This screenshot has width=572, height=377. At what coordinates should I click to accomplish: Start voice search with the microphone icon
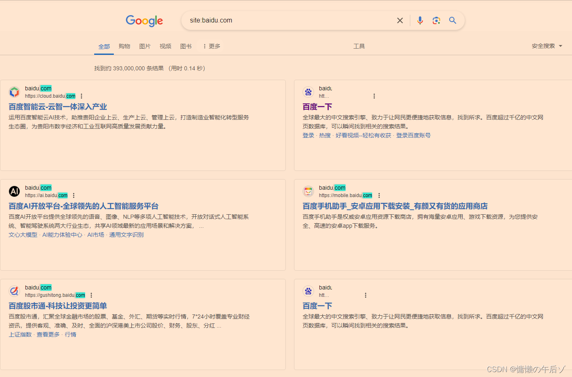(x=420, y=20)
